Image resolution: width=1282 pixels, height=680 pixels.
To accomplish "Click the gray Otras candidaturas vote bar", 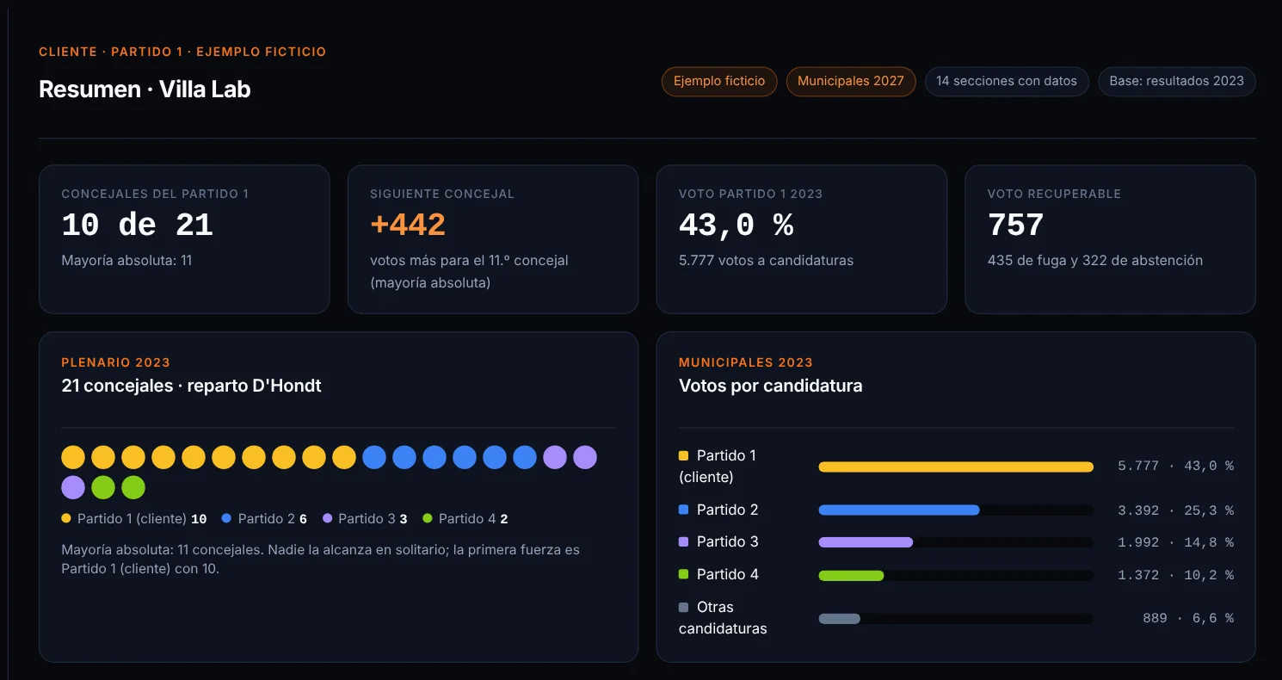I will tap(839, 618).
